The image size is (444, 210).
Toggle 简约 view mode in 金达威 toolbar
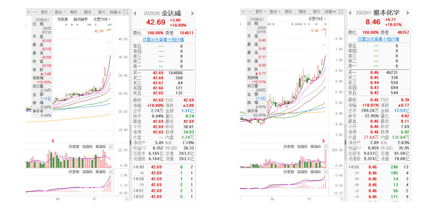point(102,12)
